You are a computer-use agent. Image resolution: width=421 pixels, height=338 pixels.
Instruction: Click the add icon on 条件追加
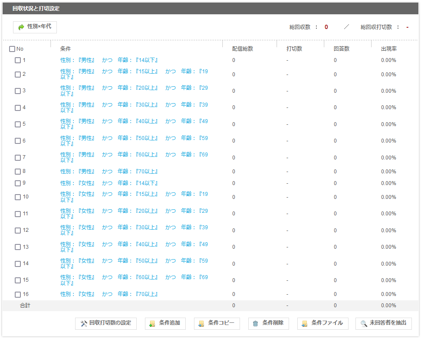click(x=152, y=323)
